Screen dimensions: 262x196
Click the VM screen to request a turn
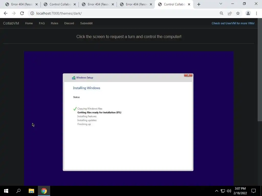coord(129,118)
